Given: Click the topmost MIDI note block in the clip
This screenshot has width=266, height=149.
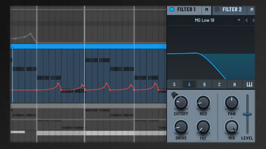Looking at the screenshot, I should pos(97,60).
